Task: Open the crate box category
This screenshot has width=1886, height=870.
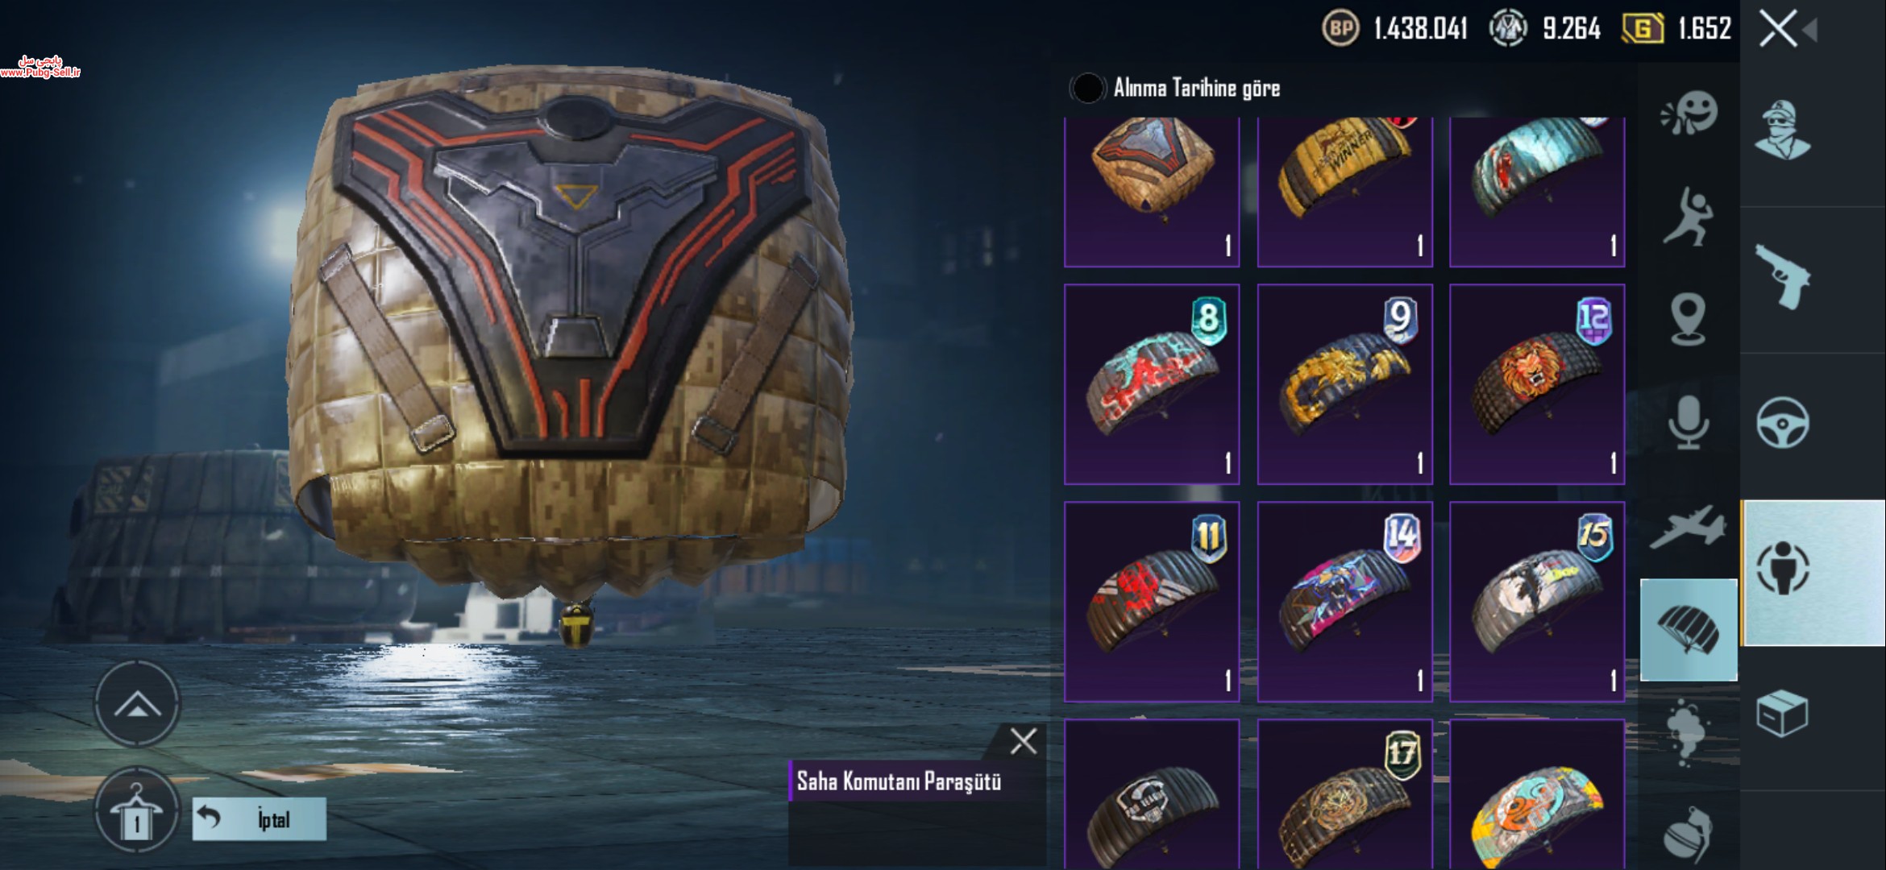Action: (x=1783, y=713)
